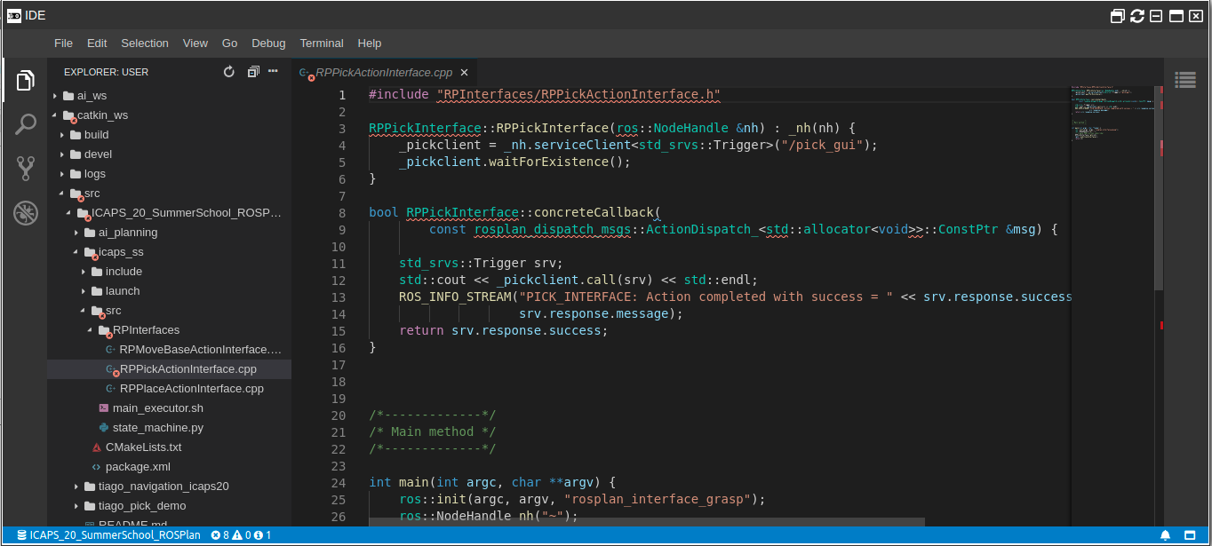Viewport: 1212px width, 546px height.
Task: Expand the devel folder
Action: pyautogui.click(x=169, y=154)
